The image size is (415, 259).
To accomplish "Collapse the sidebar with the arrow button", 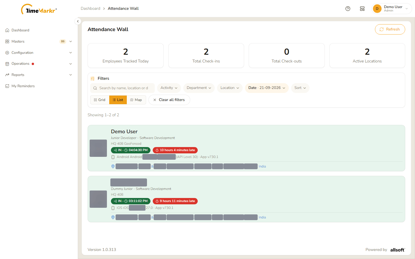I will pos(78,21).
